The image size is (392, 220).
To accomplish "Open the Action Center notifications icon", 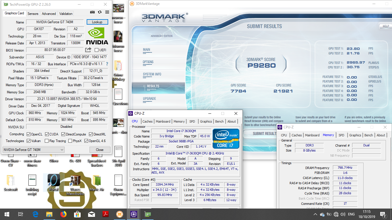I will [x=383, y=214].
